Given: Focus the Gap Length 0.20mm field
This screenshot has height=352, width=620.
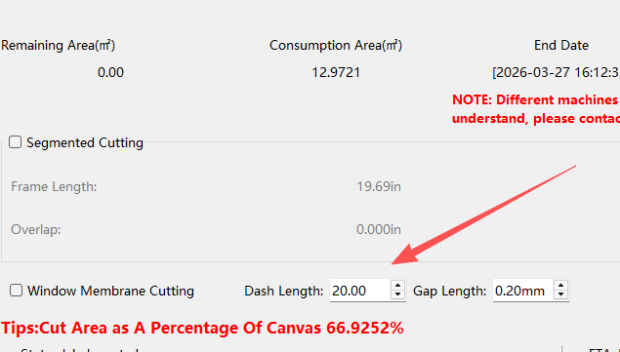Looking at the screenshot, I should pos(523,291).
